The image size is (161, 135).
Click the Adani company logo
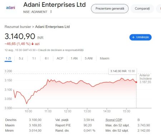coord(10,8)
